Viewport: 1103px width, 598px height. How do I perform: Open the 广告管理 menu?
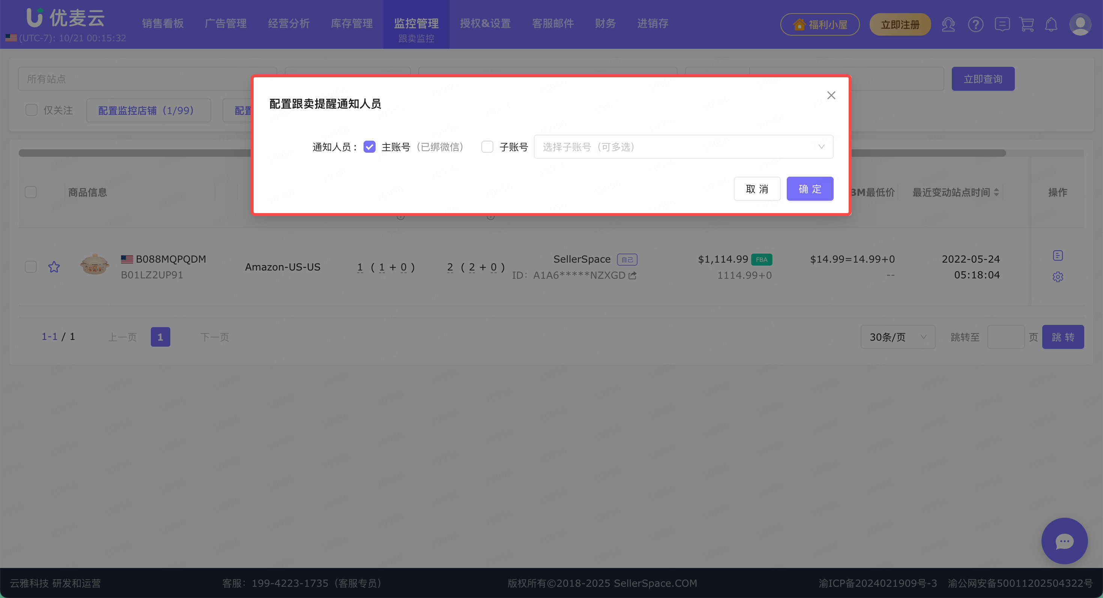225,24
